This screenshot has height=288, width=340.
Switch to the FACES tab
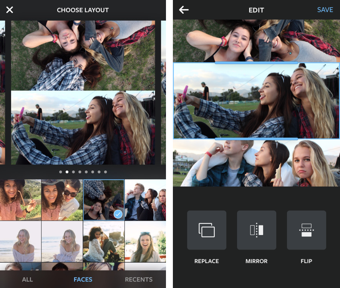83,279
